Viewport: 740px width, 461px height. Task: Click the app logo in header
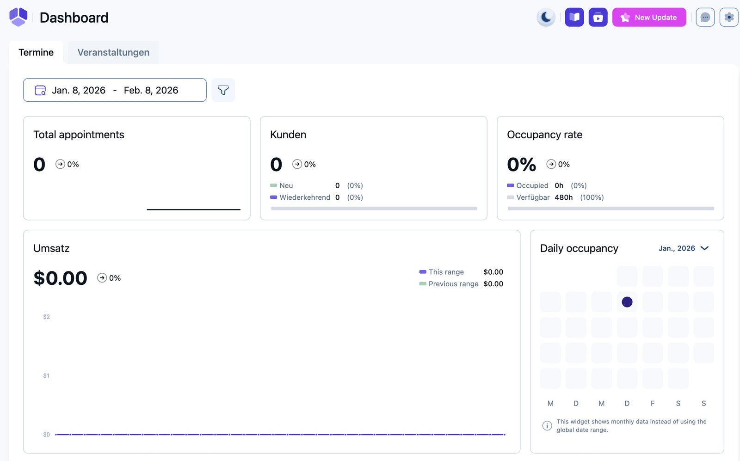coord(18,17)
